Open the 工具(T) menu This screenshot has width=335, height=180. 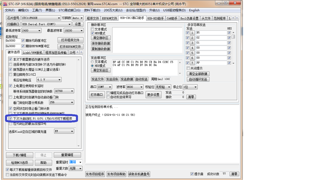point(37,10)
